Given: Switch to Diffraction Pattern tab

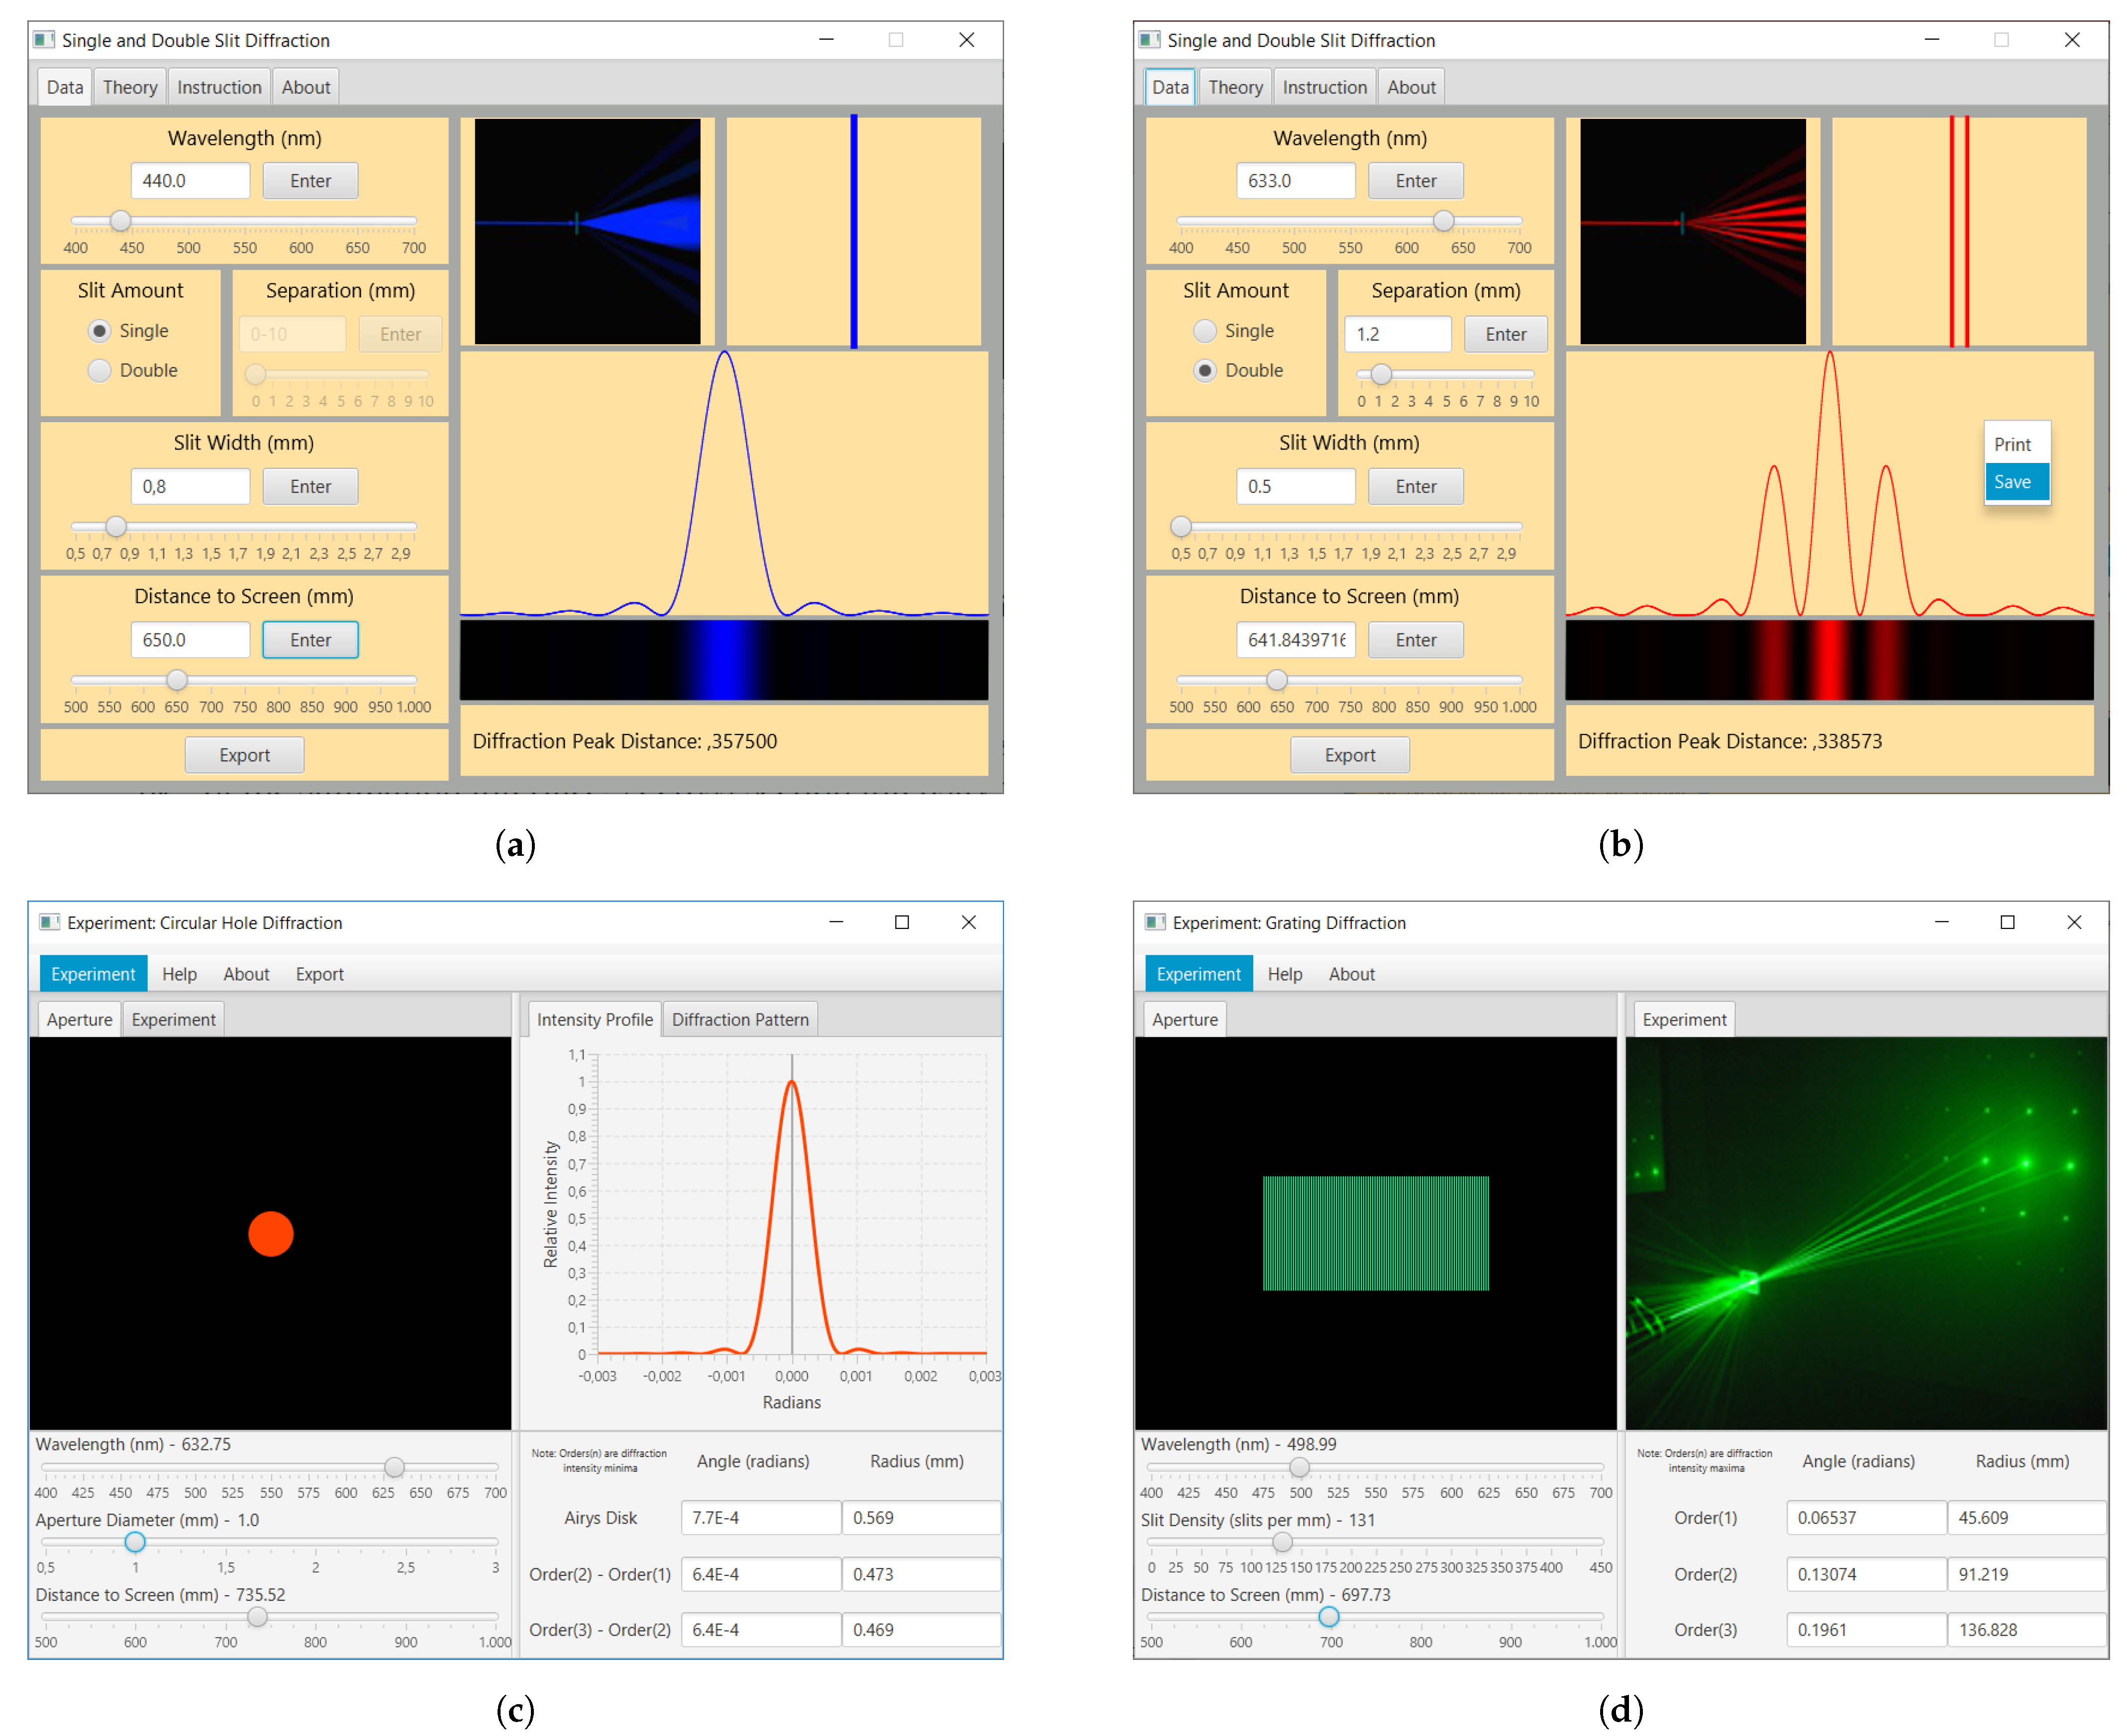Looking at the screenshot, I should 741,1021.
